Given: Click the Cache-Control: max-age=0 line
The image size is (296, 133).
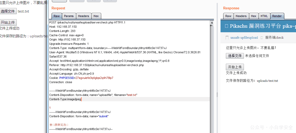Looking at the screenshot, I should [x=66, y=35].
